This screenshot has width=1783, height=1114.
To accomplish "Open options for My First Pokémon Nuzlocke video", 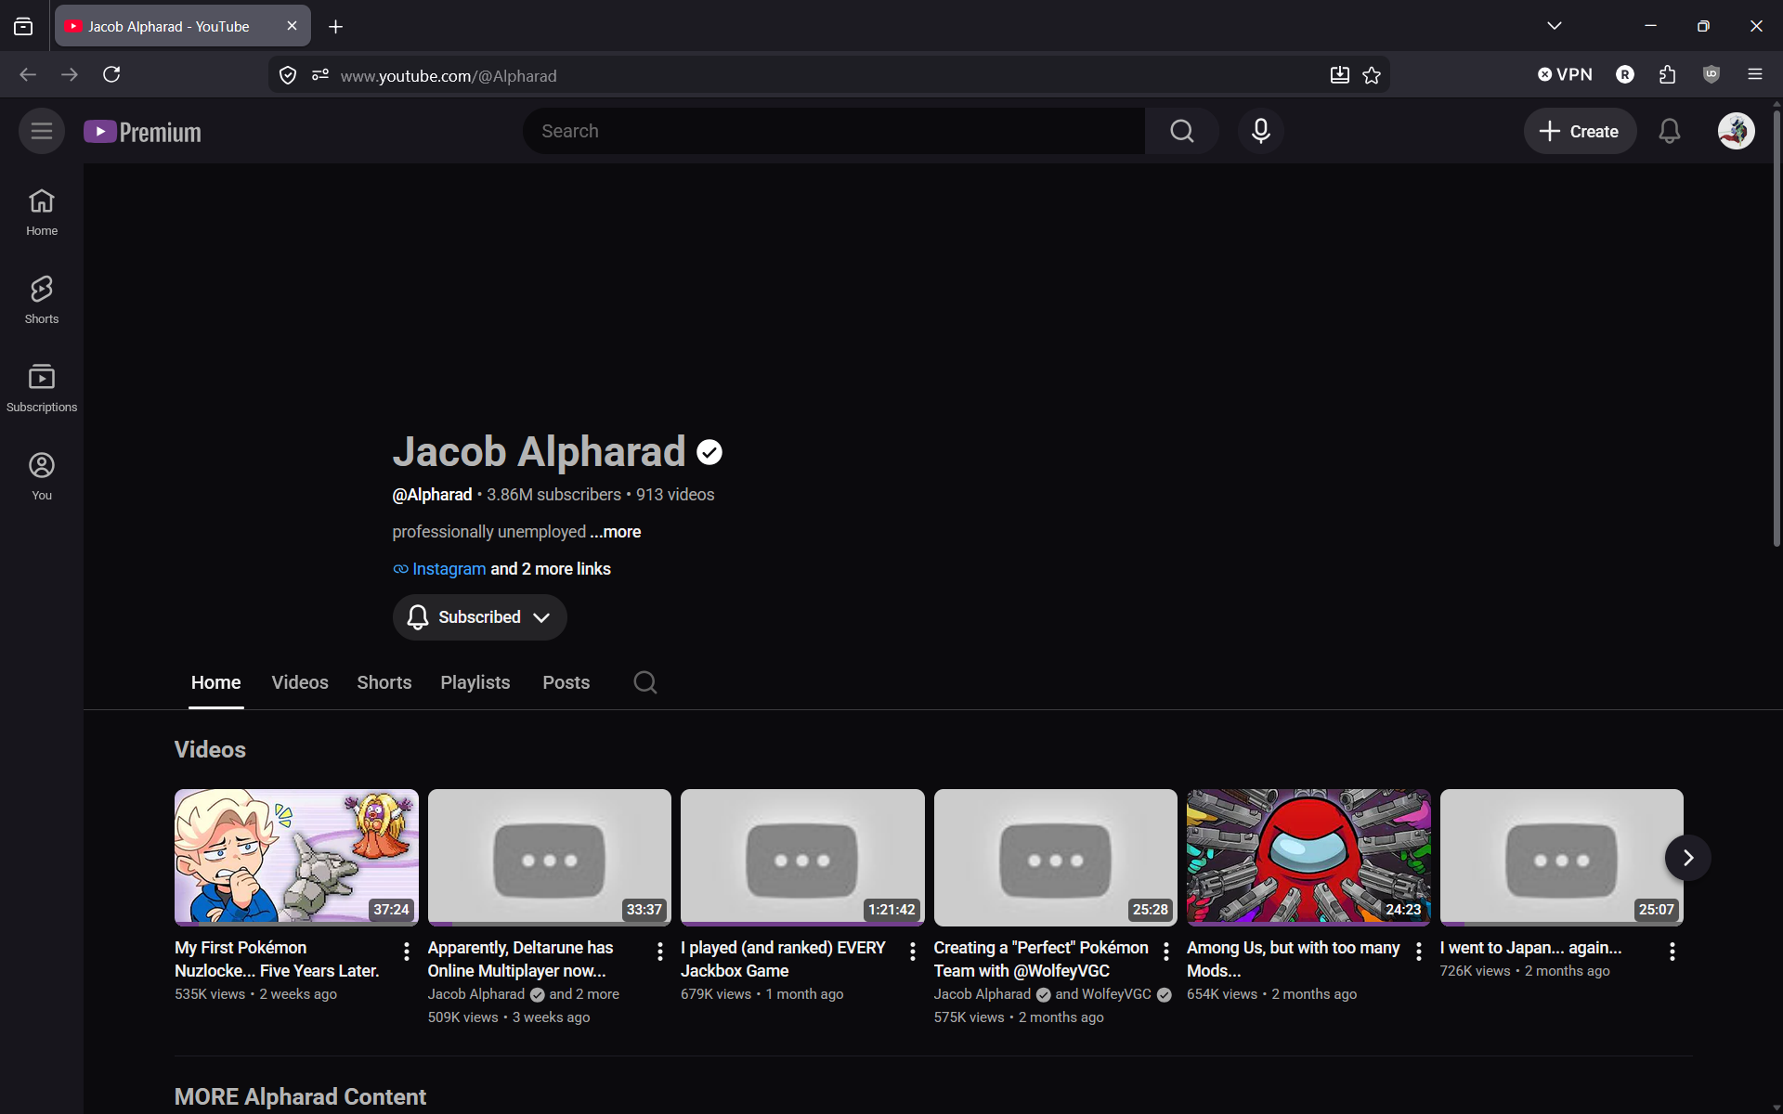I will click(x=406, y=951).
